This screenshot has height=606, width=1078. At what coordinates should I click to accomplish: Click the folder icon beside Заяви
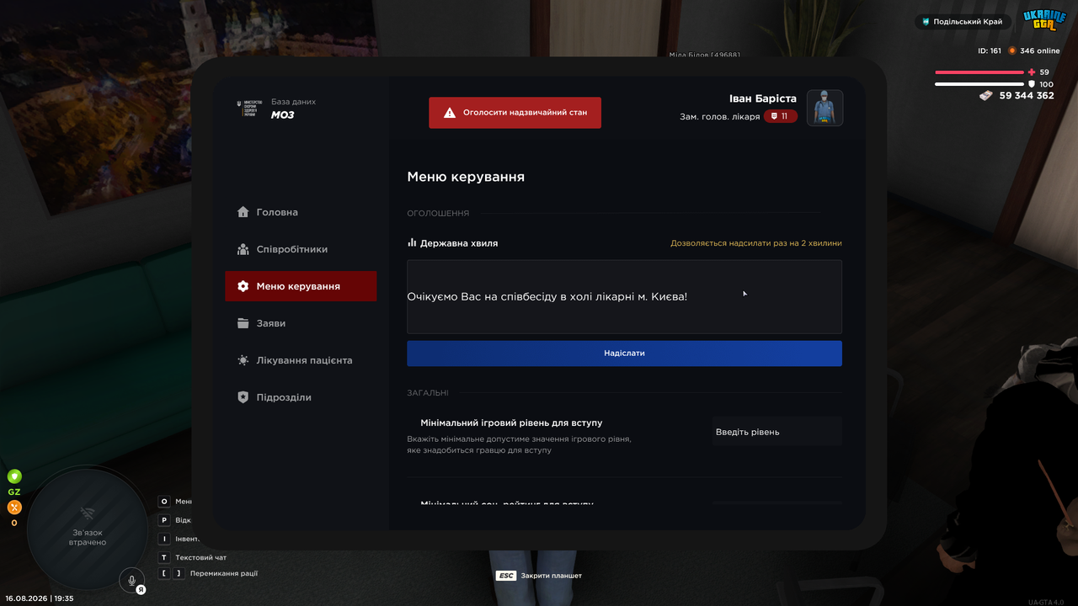tap(243, 323)
